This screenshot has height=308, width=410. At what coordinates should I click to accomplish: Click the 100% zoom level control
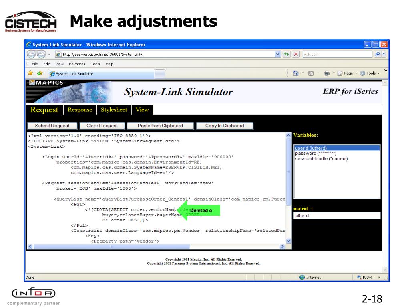[x=365, y=277]
